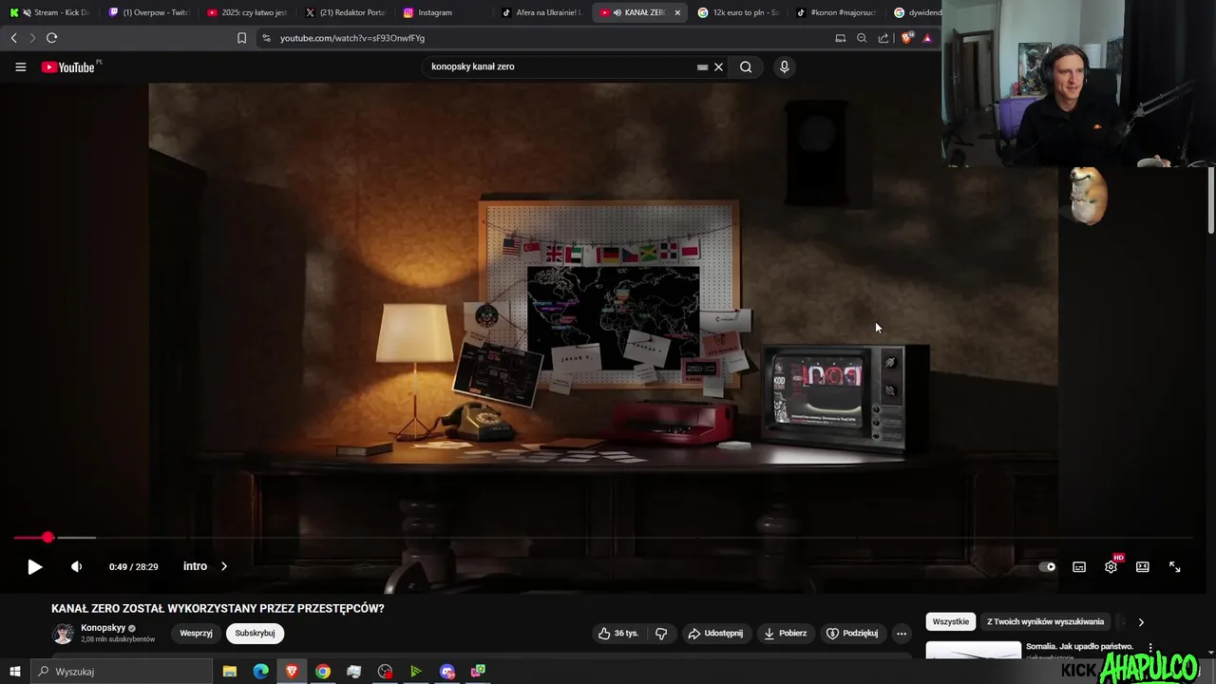Switch to the Overpow - Twitch tab
Screen dimensions: 1216x684
pyautogui.click(x=149, y=12)
